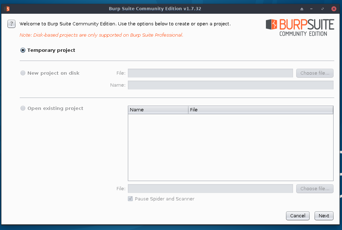Open Choose file for the new disk project
342x230 pixels.
coord(315,73)
